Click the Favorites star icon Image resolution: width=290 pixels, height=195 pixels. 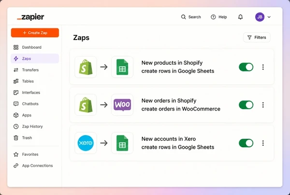(16, 154)
